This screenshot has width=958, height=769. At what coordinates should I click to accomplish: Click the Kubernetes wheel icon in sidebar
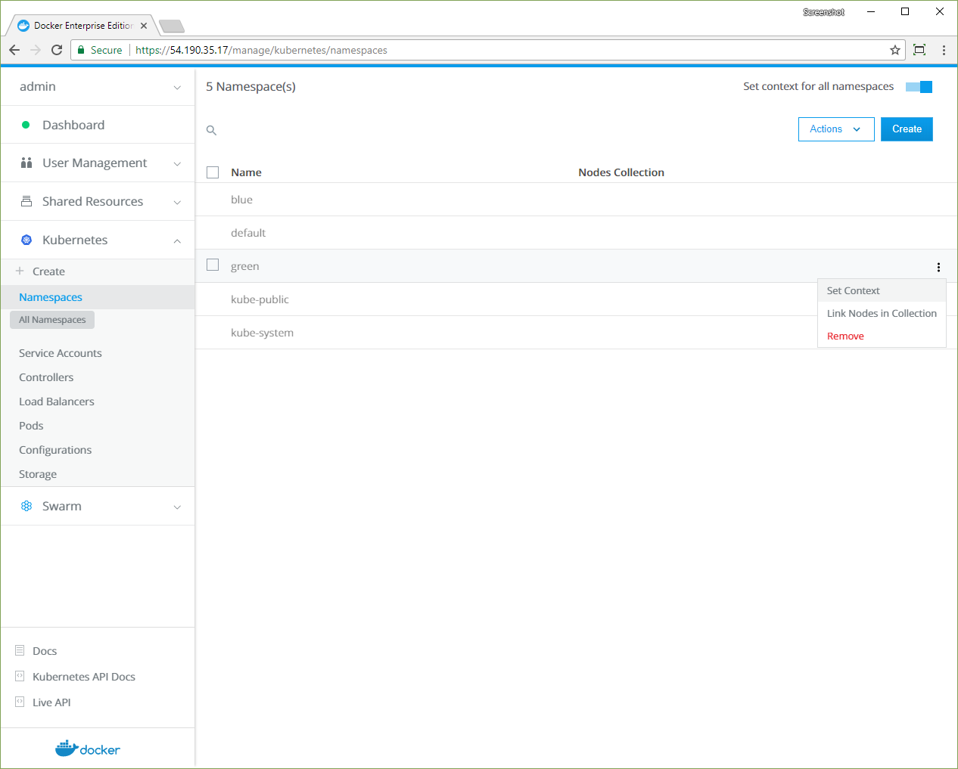(26, 240)
